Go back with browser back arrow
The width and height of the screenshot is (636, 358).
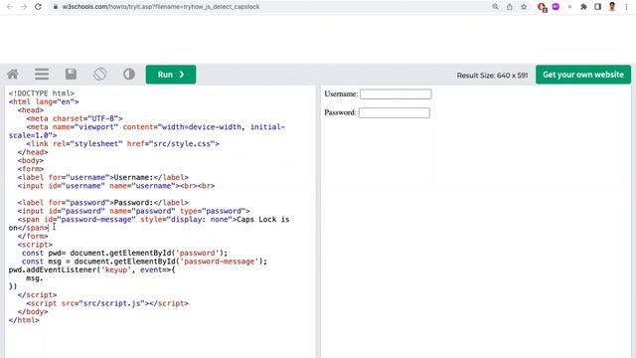tap(10, 7)
